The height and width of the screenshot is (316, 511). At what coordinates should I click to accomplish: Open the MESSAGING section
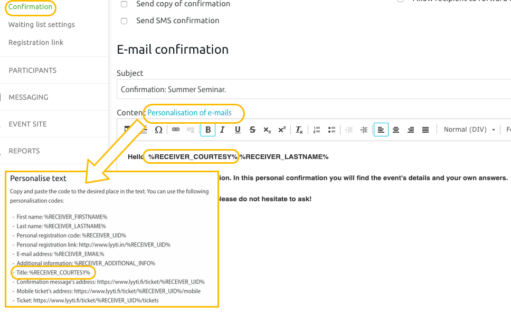click(x=29, y=97)
